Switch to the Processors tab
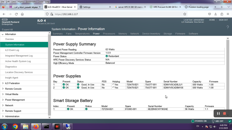The width and height of the screenshot is (232, 130). (109, 34)
